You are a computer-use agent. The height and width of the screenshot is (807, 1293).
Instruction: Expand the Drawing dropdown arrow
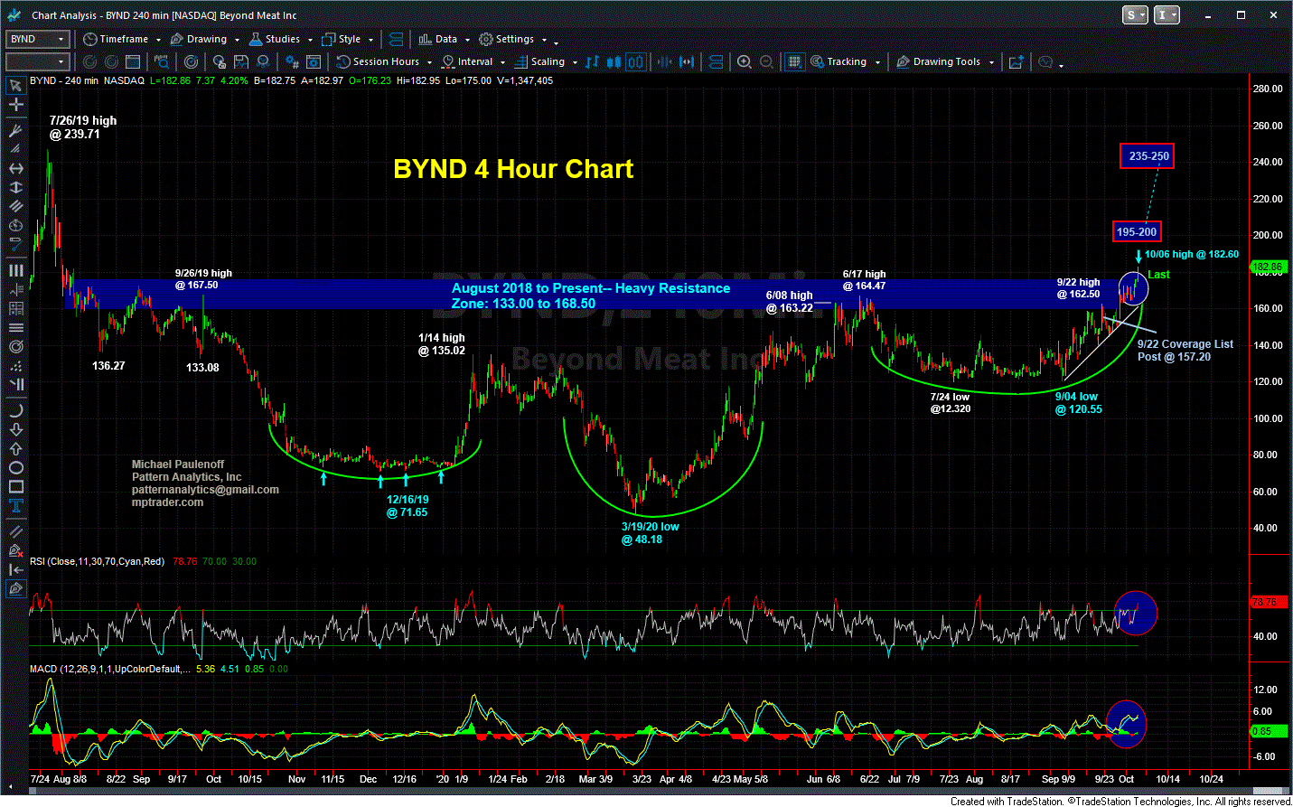237,40
